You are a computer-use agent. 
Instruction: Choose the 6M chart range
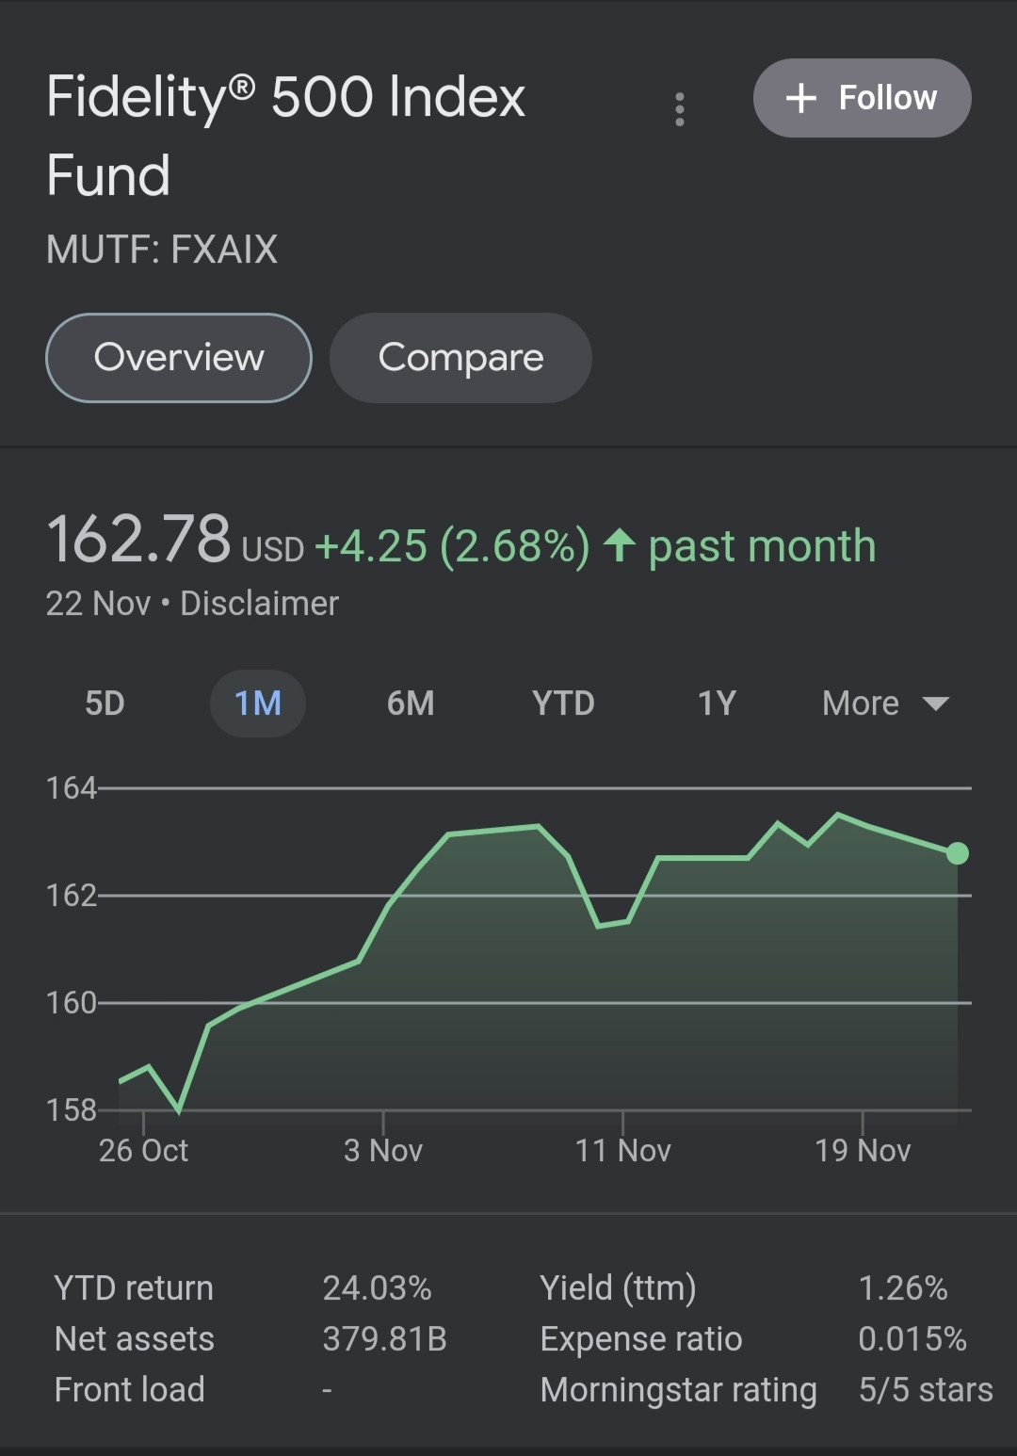(411, 704)
